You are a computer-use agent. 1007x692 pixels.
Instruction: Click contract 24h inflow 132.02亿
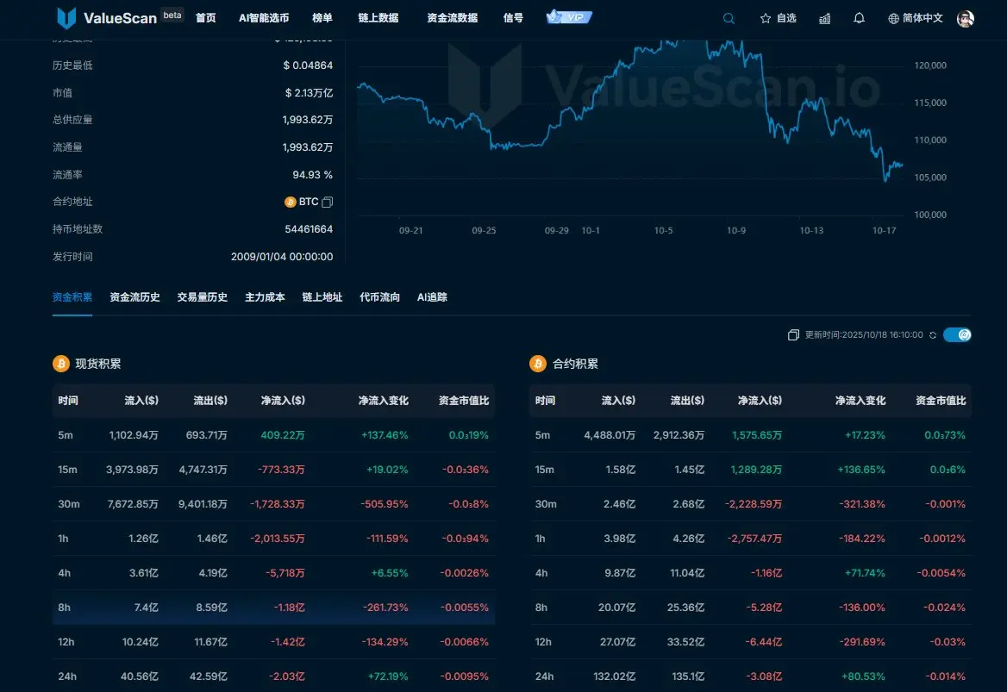616,676
